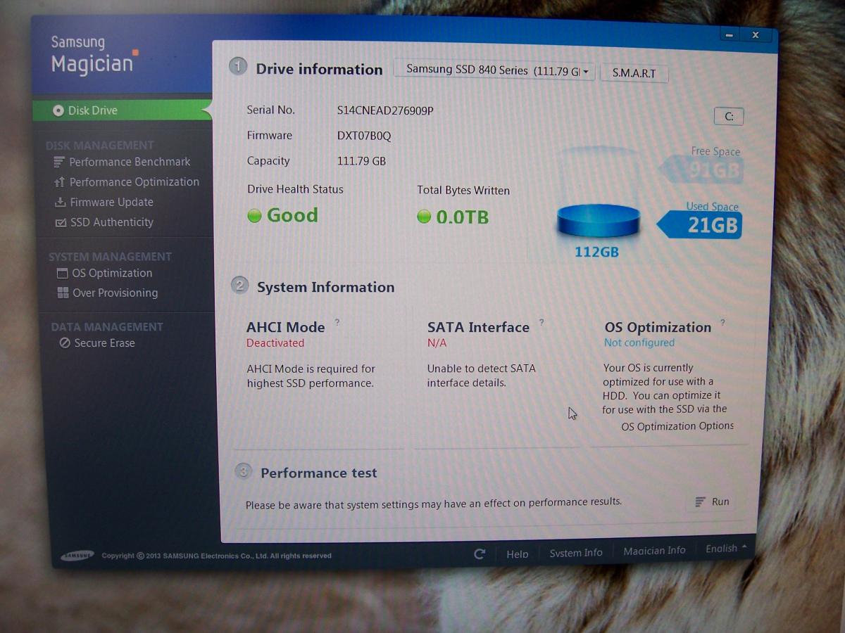The height and width of the screenshot is (633, 845).
Task: Click the refresh icon in footer
Action: (480, 554)
